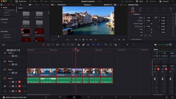
Task: Open the Quick Export button
Action: [x=127, y=1]
